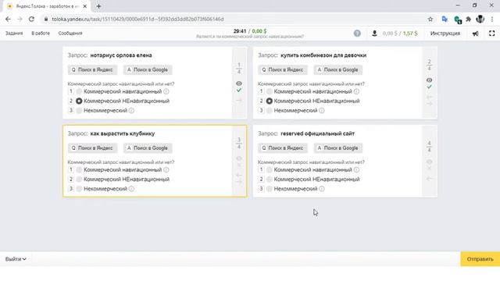Click info icon beside Коммерческий навигационный in клубнику card
This screenshot has height=281, width=500.
tap(166, 170)
